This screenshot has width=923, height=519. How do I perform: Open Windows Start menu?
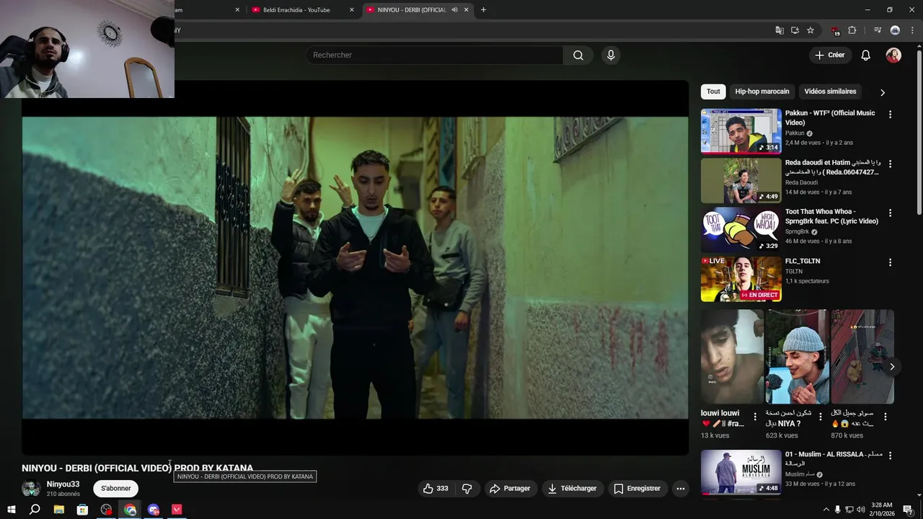(x=11, y=510)
